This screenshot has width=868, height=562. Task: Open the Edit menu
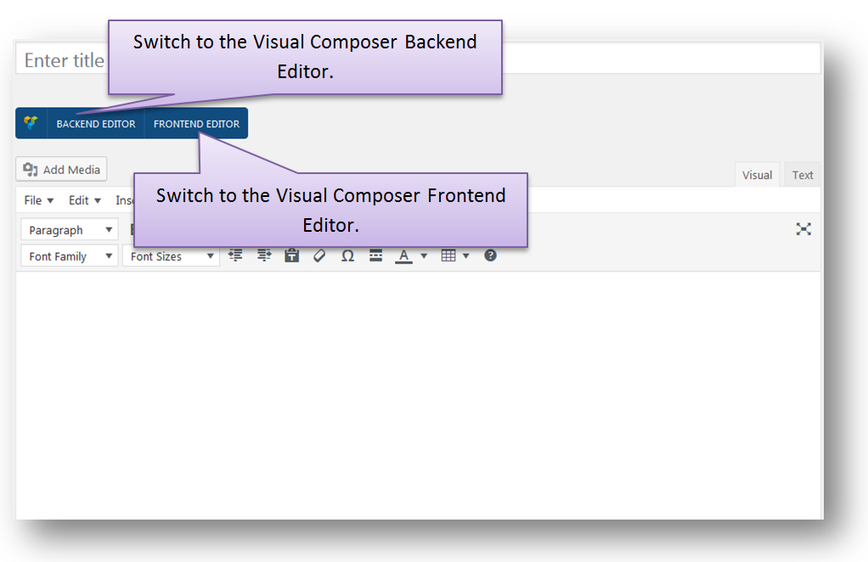click(x=84, y=200)
